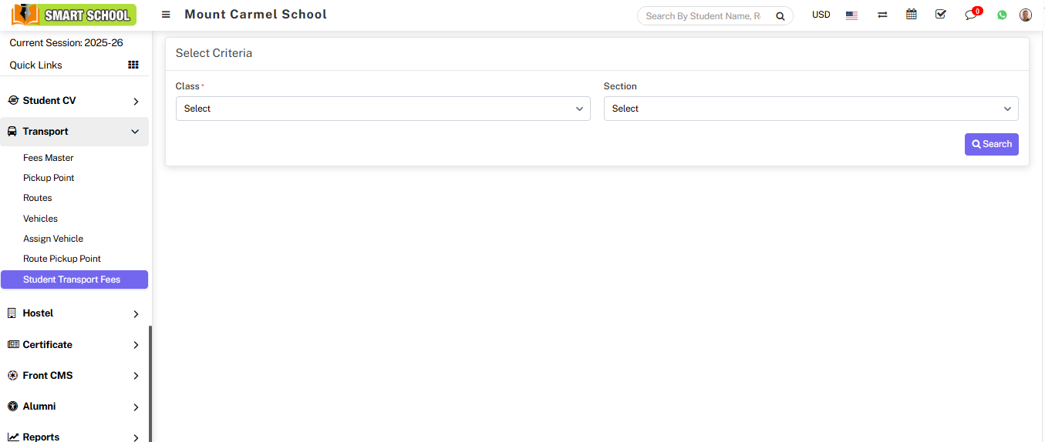Open the Class dropdown

pos(383,109)
